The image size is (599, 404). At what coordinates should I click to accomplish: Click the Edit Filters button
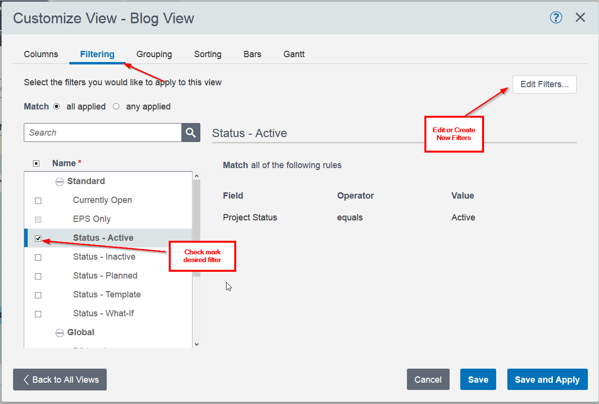544,84
